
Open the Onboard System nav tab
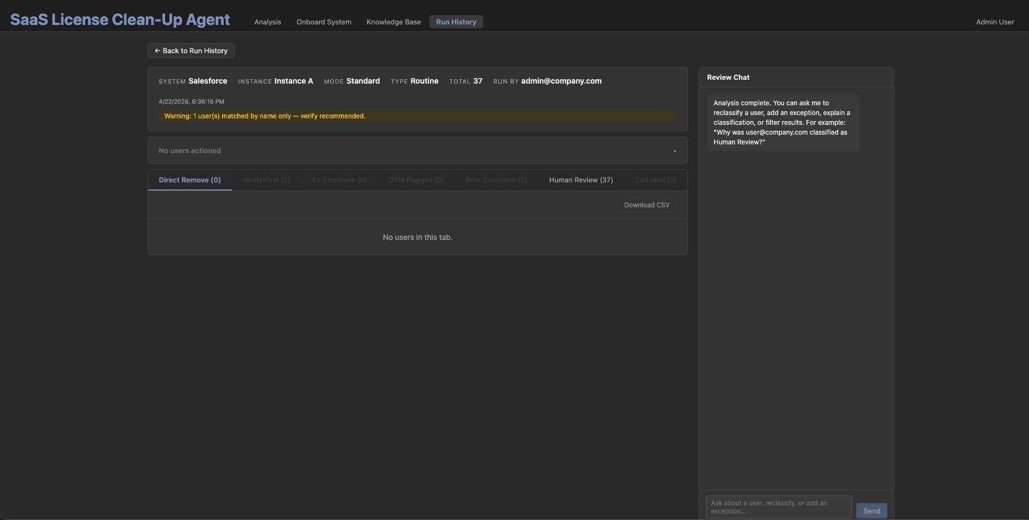tap(324, 22)
